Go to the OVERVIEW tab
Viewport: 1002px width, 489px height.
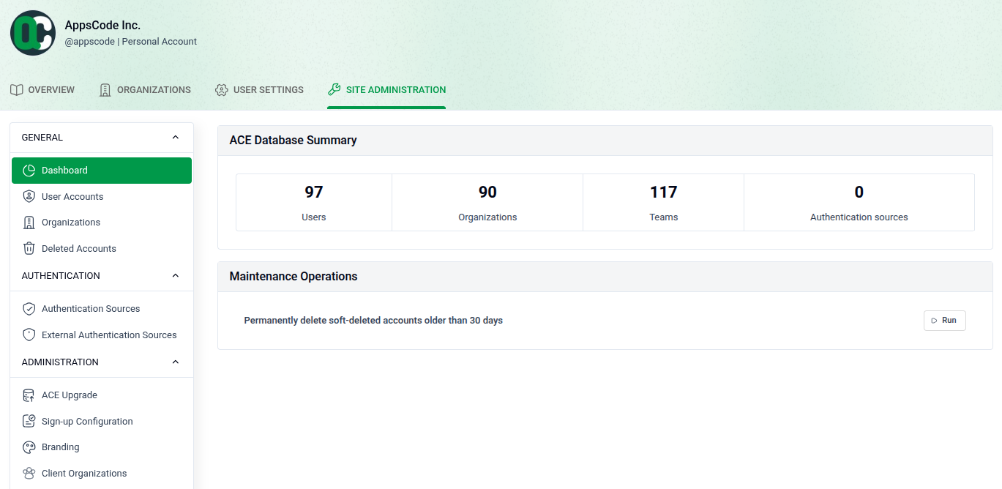[42, 89]
